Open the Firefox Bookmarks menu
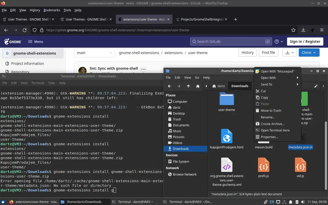Screen dimensions: 328x205 pos(52,10)
